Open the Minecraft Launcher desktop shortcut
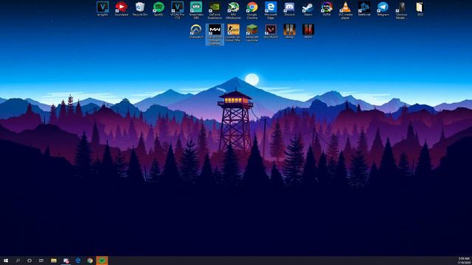Screen dimensions: 472x265 pyautogui.click(x=252, y=33)
